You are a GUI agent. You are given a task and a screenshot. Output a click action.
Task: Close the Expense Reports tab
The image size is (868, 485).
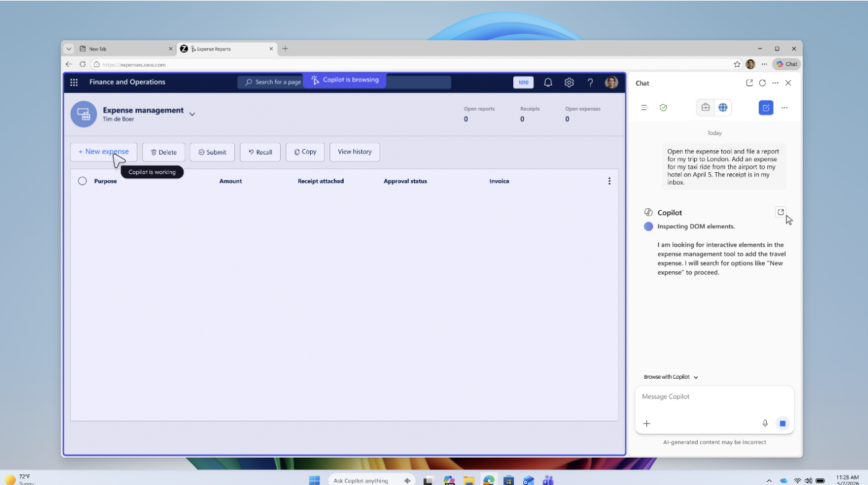click(x=271, y=48)
